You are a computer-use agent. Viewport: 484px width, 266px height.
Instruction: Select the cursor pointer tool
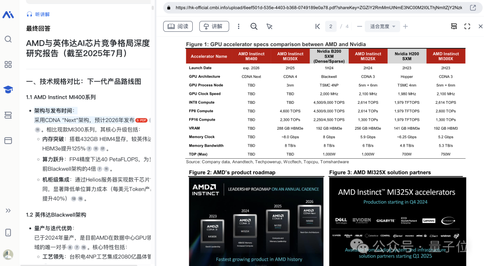click(269, 26)
